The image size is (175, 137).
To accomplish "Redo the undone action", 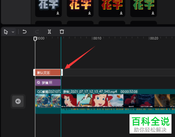I will pyautogui.click(x=37, y=31).
